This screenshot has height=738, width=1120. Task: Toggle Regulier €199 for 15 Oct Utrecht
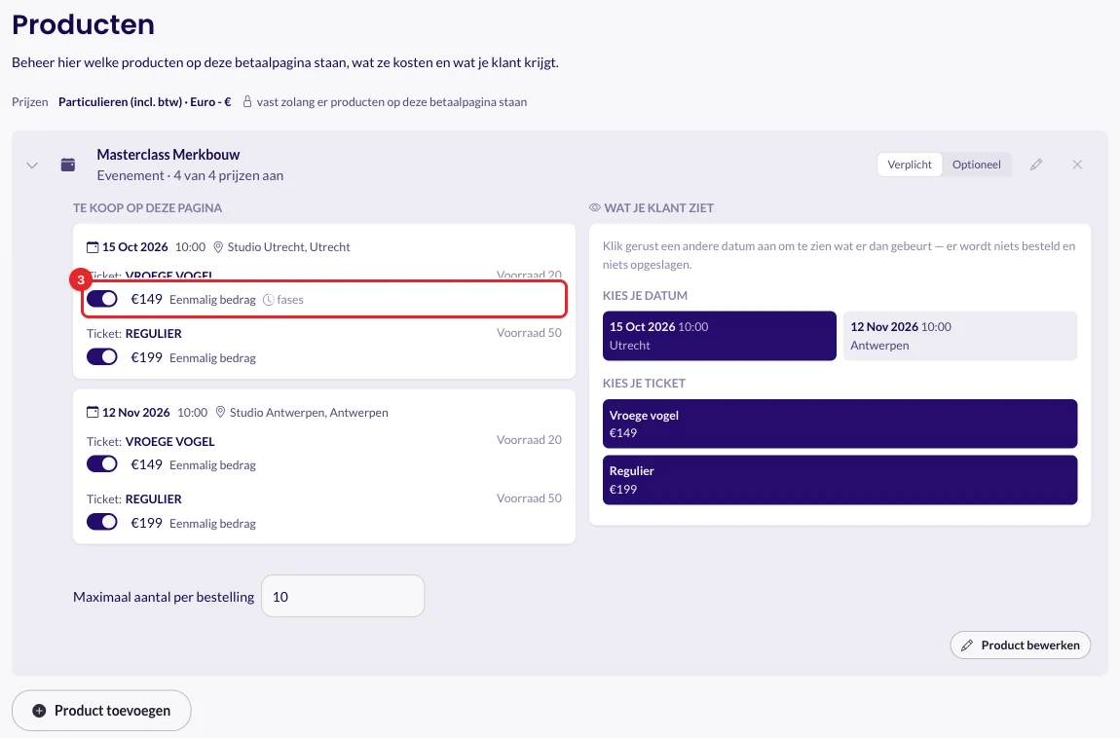click(x=102, y=357)
